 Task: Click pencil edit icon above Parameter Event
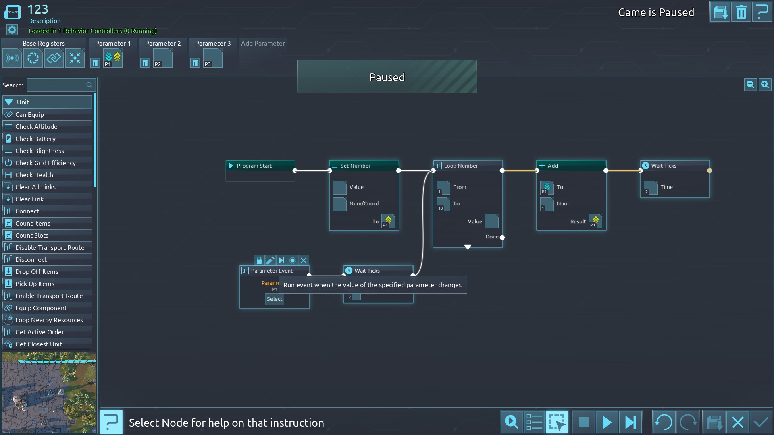pyautogui.click(x=270, y=260)
